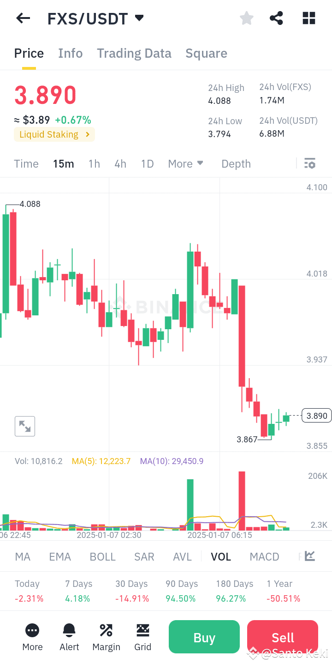The height and width of the screenshot is (664, 332).
Task: Expand the Liquid Staking chevron
Action: 88,134
